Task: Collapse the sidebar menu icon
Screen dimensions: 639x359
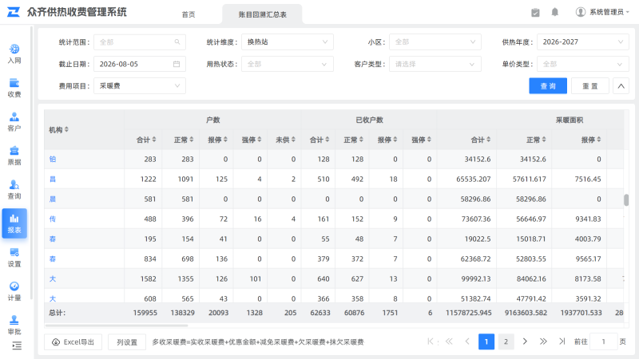Action: point(17,346)
